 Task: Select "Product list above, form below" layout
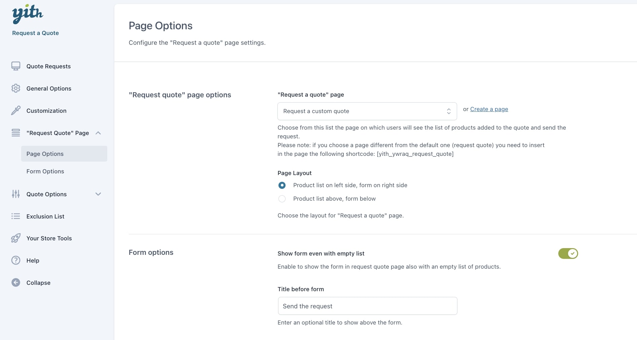282,199
